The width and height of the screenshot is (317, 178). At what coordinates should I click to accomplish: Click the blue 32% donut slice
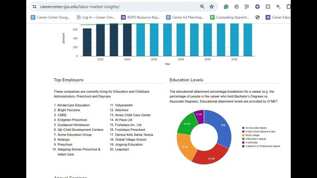pyautogui.click(x=222, y=127)
